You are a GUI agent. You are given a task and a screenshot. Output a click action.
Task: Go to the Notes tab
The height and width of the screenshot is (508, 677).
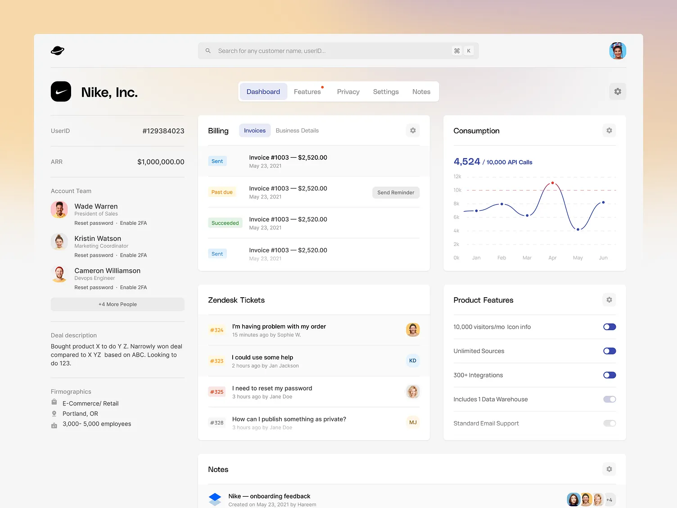(421, 92)
